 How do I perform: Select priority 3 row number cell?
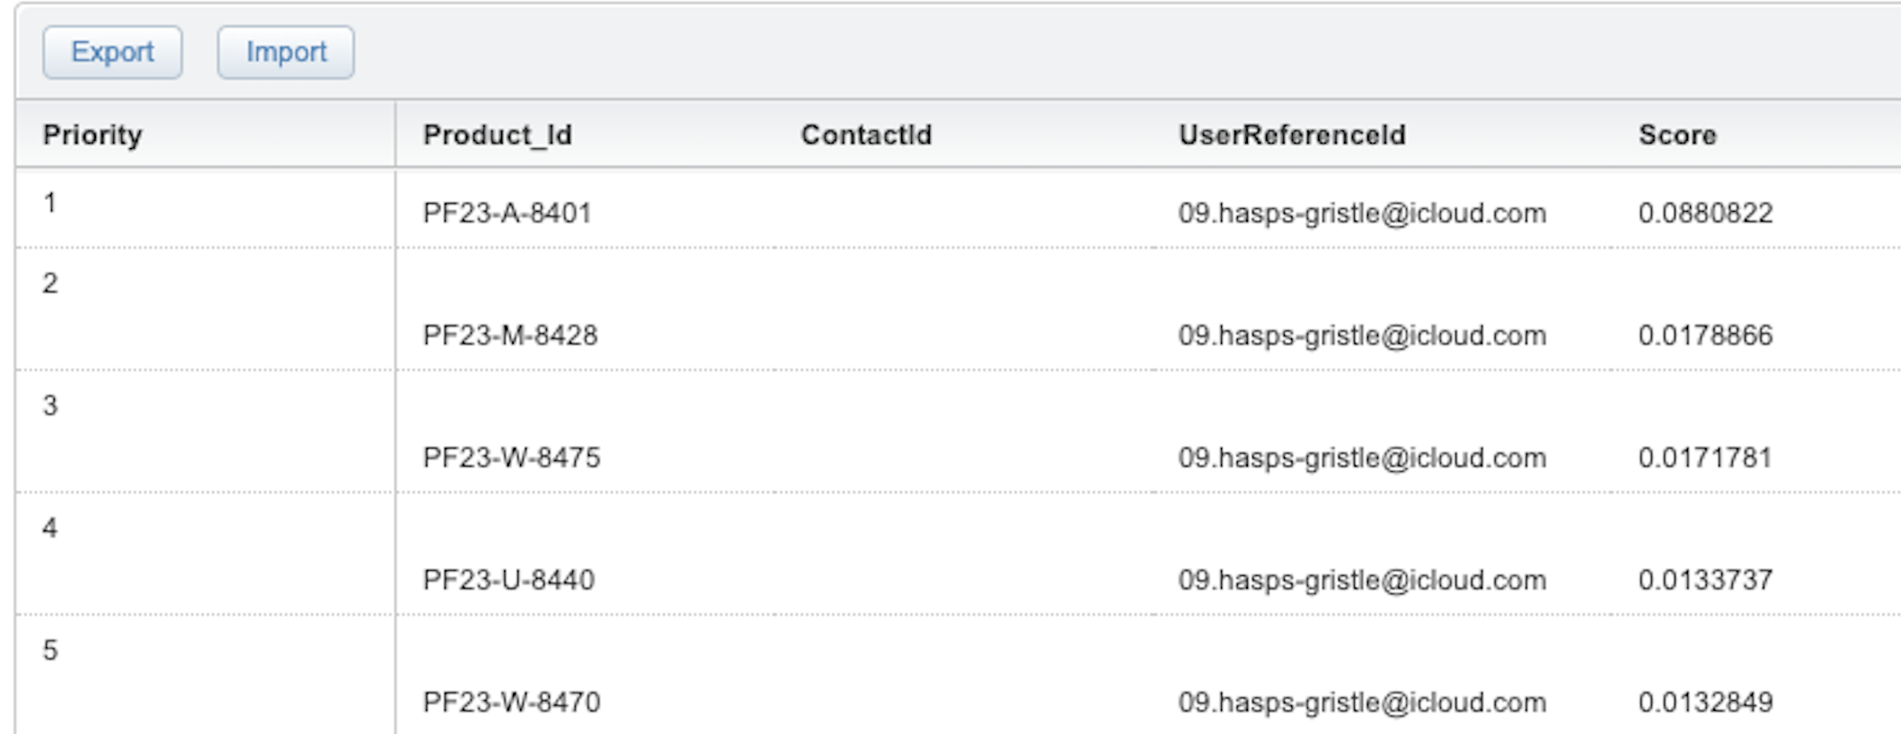pyautogui.click(x=50, y=406)
